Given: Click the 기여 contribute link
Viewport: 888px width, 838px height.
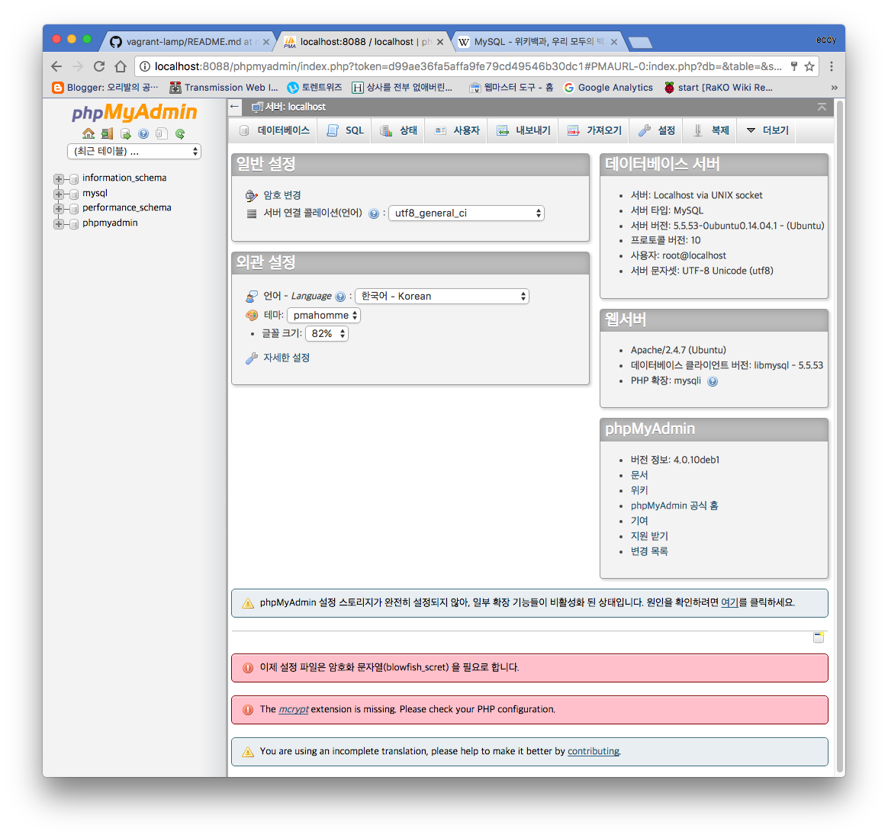Looking at the screenshot, I should 639,521.
